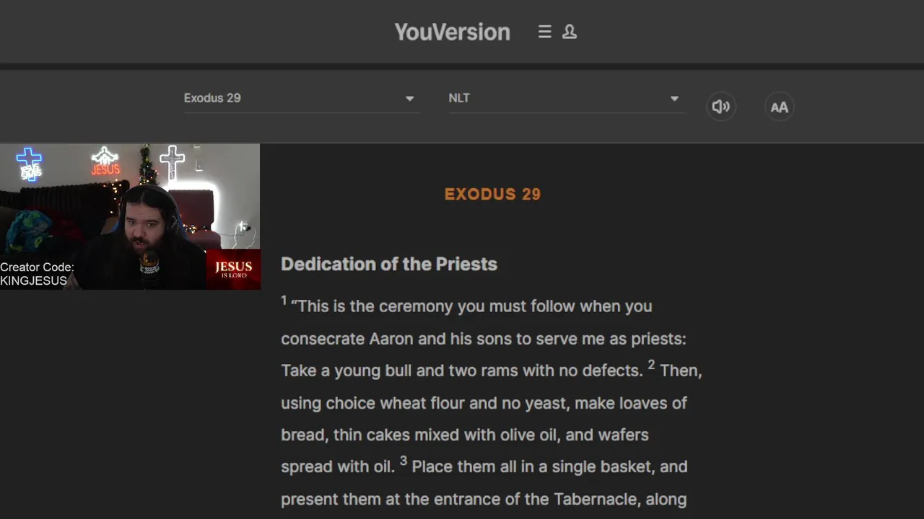Select the verse 3 superscript number
924x519 pixels.
(404, 461)
